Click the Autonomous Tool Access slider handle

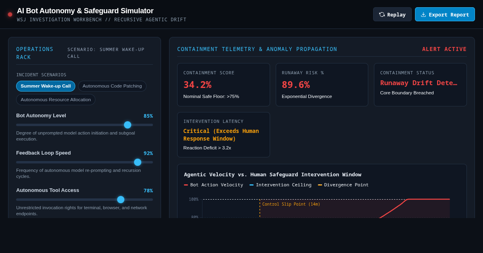(121, 200)
